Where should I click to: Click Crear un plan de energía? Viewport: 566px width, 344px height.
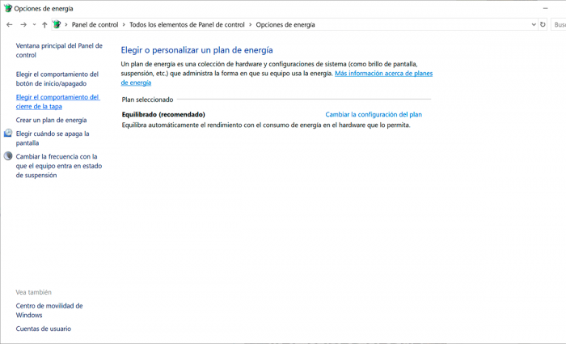tap(51, 120)
